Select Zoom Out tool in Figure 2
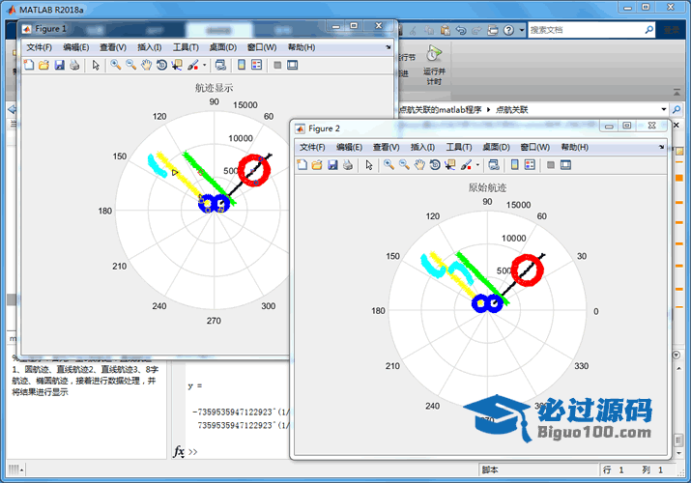691x483 pixels. pos(404,165)
